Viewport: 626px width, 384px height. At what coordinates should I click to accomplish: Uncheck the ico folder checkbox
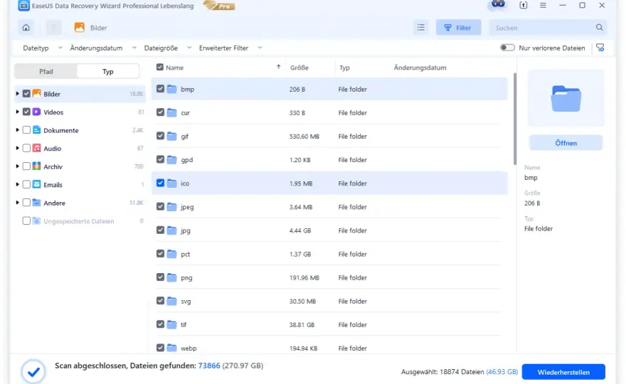(160, 183)
